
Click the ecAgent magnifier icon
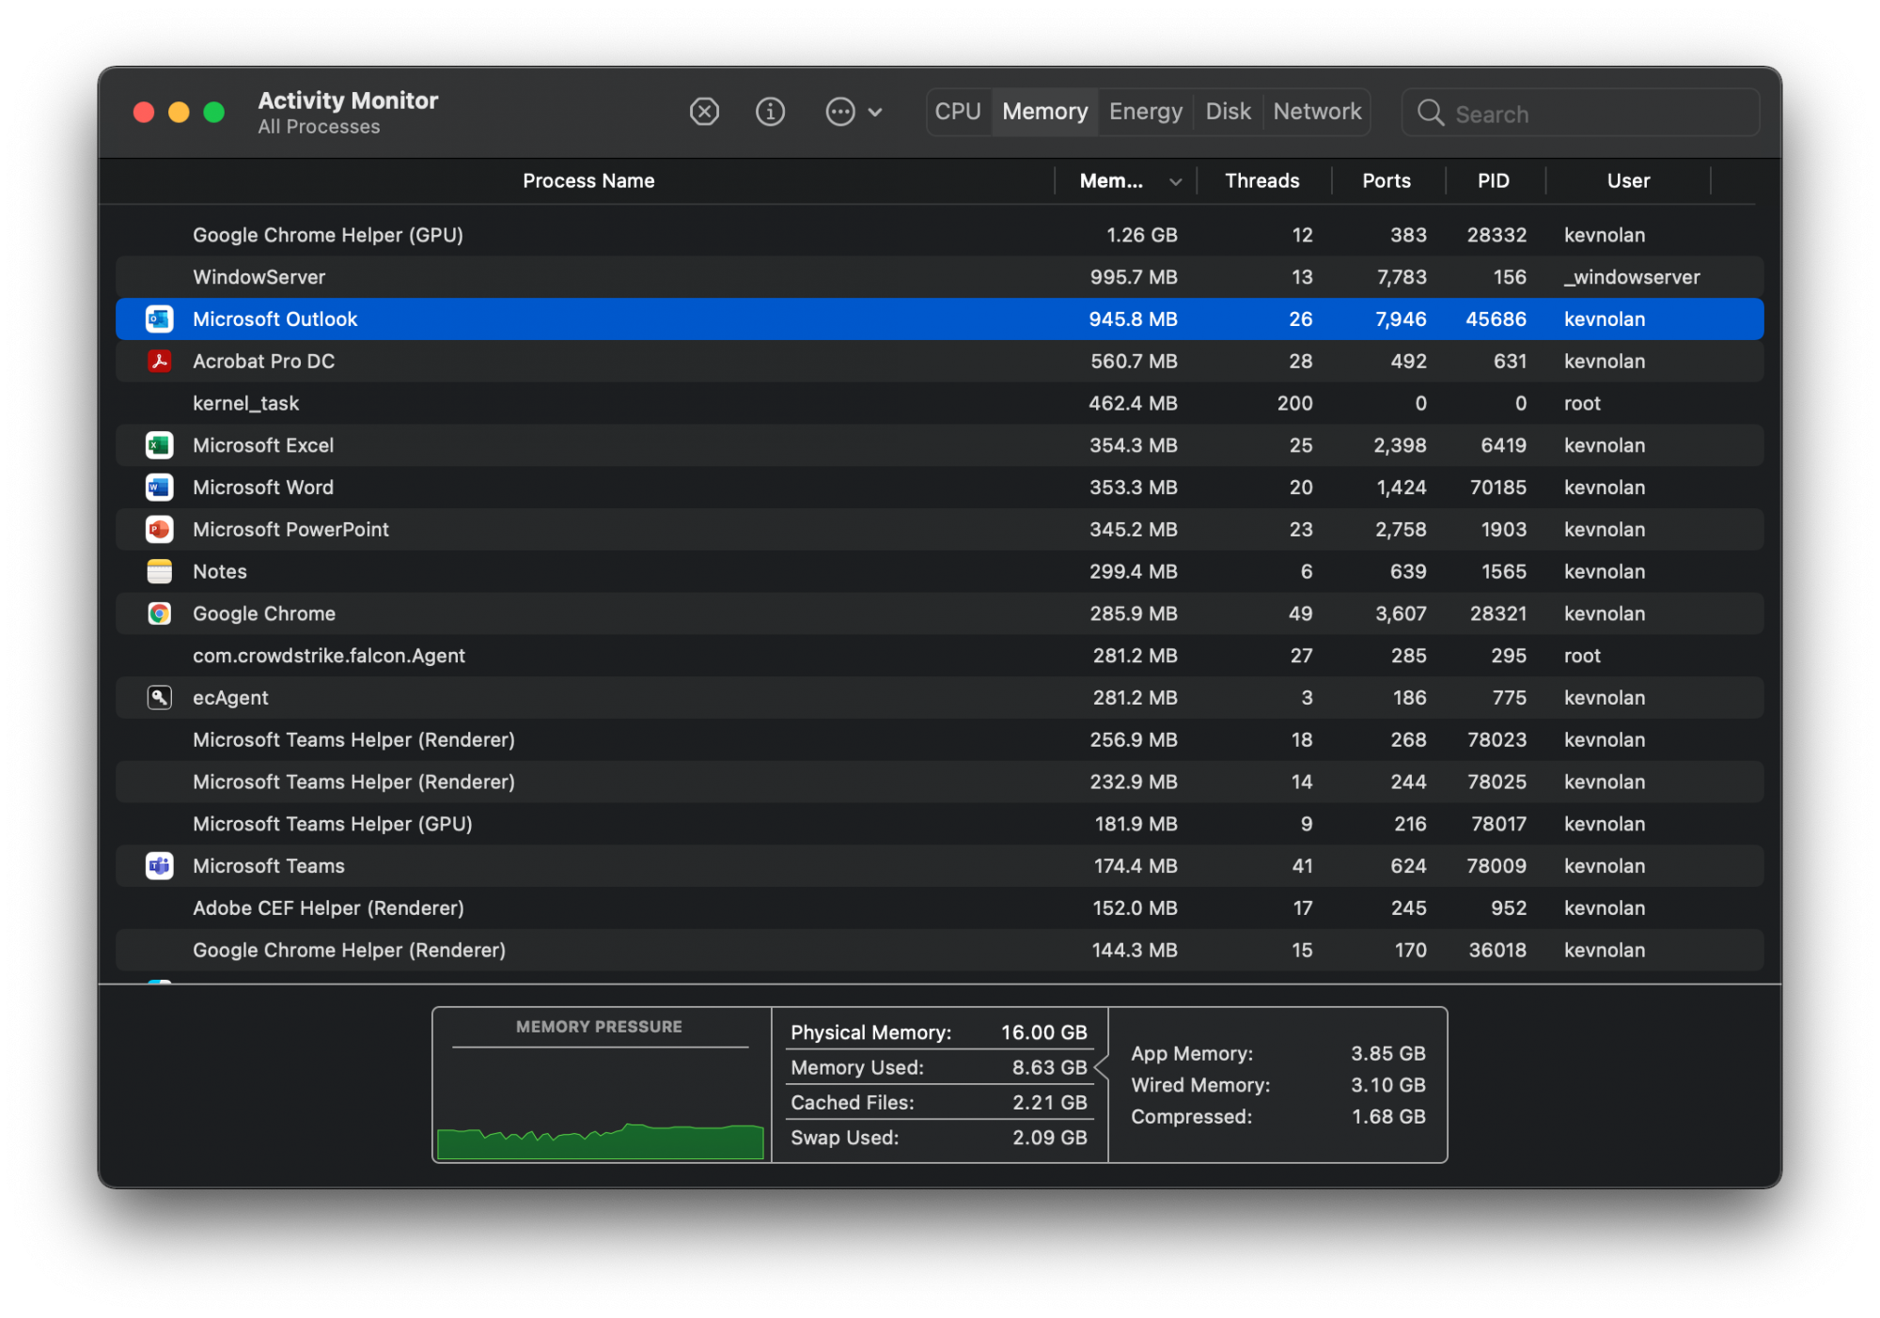(160, 698)
